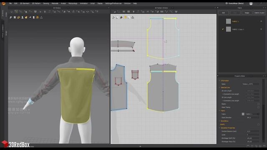Select the rectangle pattern tool in 2D toolbar

(128, 12)
